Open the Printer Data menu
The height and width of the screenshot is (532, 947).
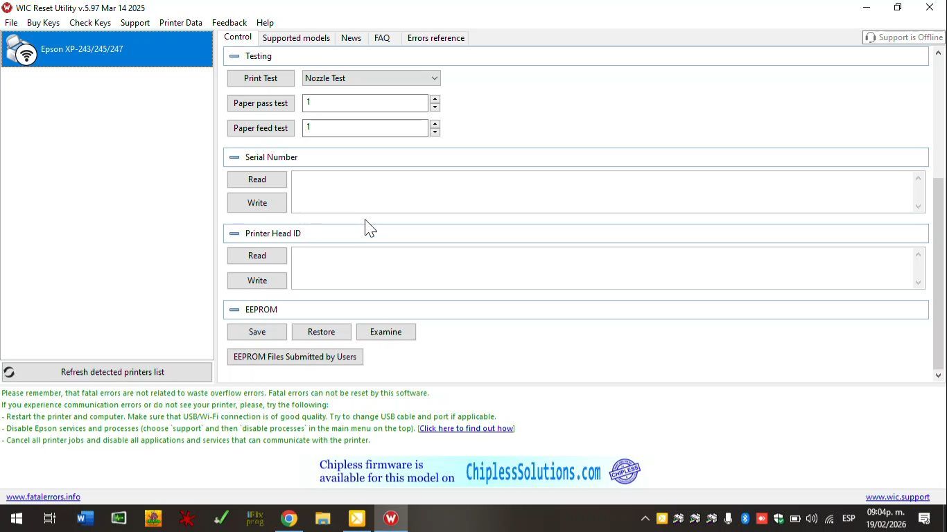181,23
